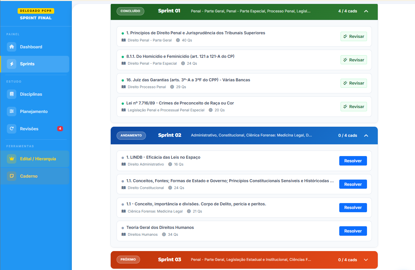Screen dimensions: 415x270
Task: Click title 'Lei nº 7.716/89 - Crimes de Preconceito'
Action: coord(180,103)
